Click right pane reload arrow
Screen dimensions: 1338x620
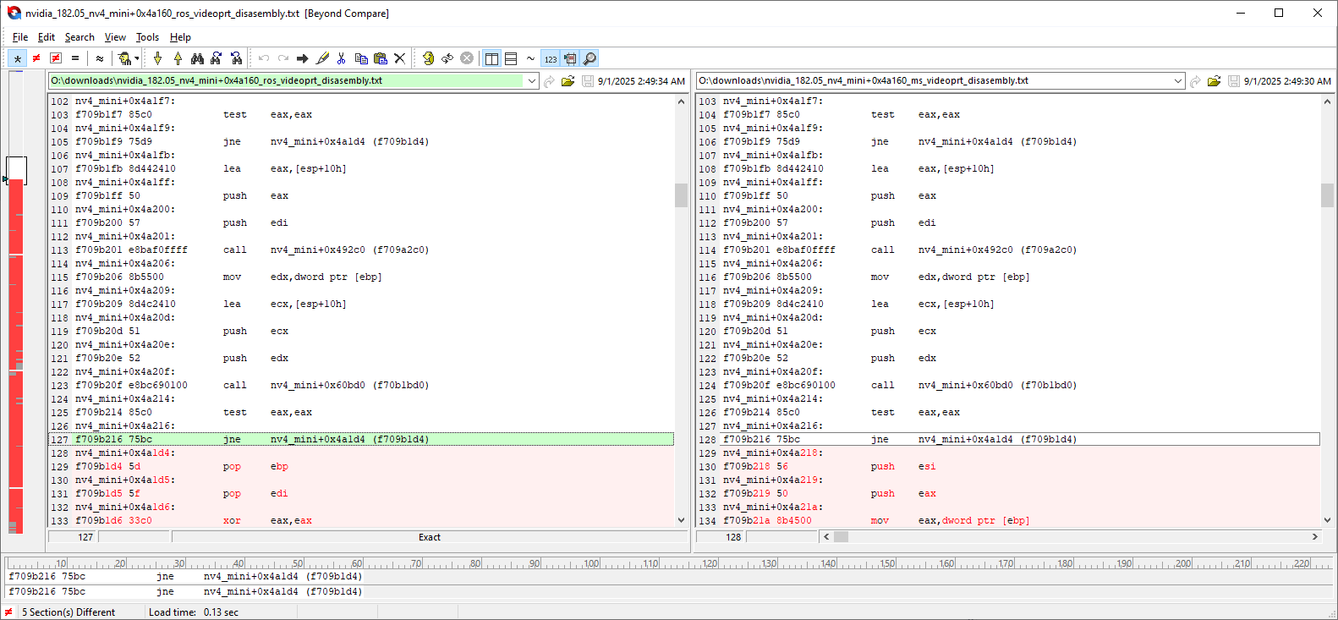pyautogui.click(x=1196, y=81)
